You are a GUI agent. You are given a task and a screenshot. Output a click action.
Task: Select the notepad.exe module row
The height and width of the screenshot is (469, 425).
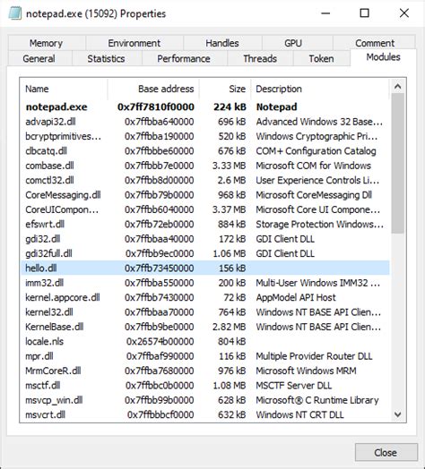(205, 107)
